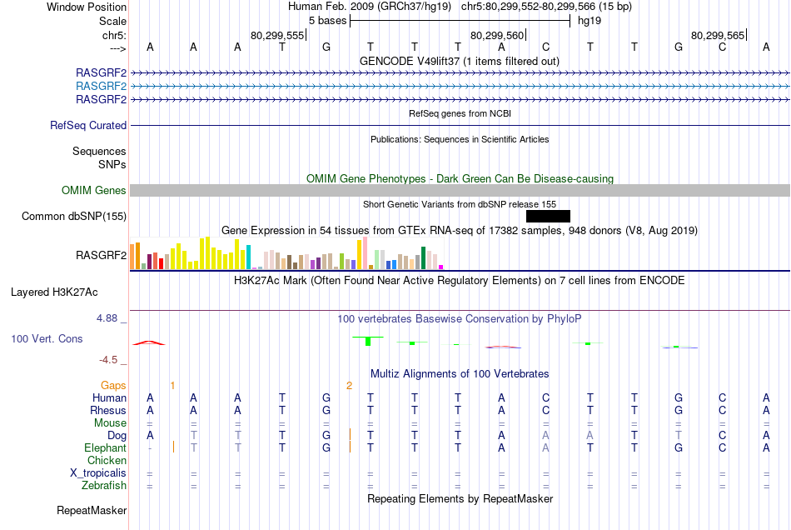Click the tallest pink bar in the GTEx chart
The width and height of the screenshot is (791, 530).
tap(365, 252)
